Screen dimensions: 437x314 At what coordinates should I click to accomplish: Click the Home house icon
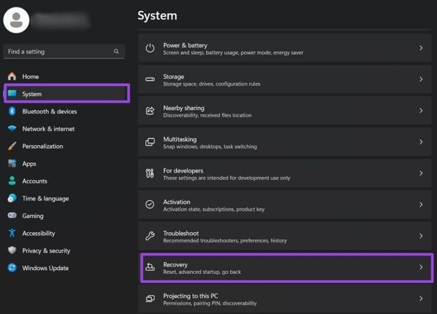tap(12, 76)
